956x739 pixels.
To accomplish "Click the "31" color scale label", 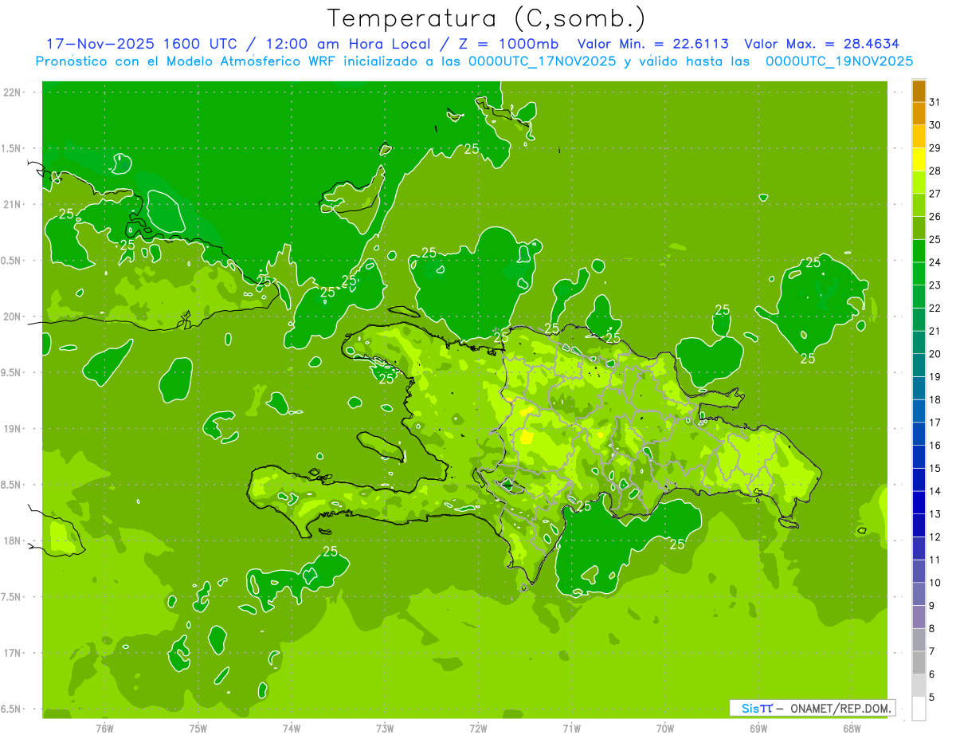I will [935, 102].
